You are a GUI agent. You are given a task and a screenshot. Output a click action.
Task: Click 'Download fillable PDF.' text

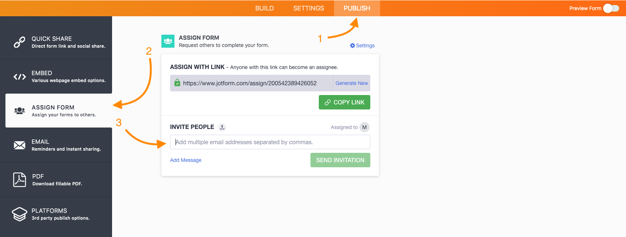coord(57,184)
